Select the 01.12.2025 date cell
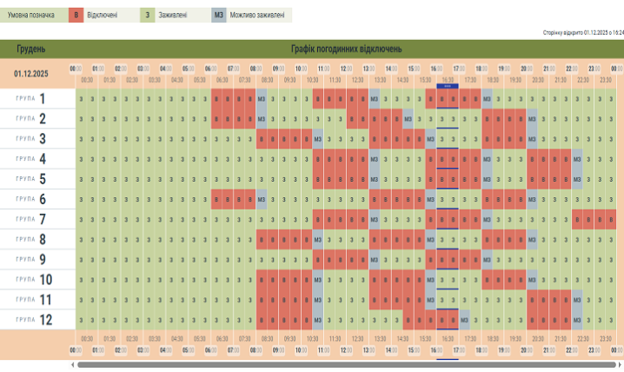Viewport: 624px width, 372px height. pos(32,72)
